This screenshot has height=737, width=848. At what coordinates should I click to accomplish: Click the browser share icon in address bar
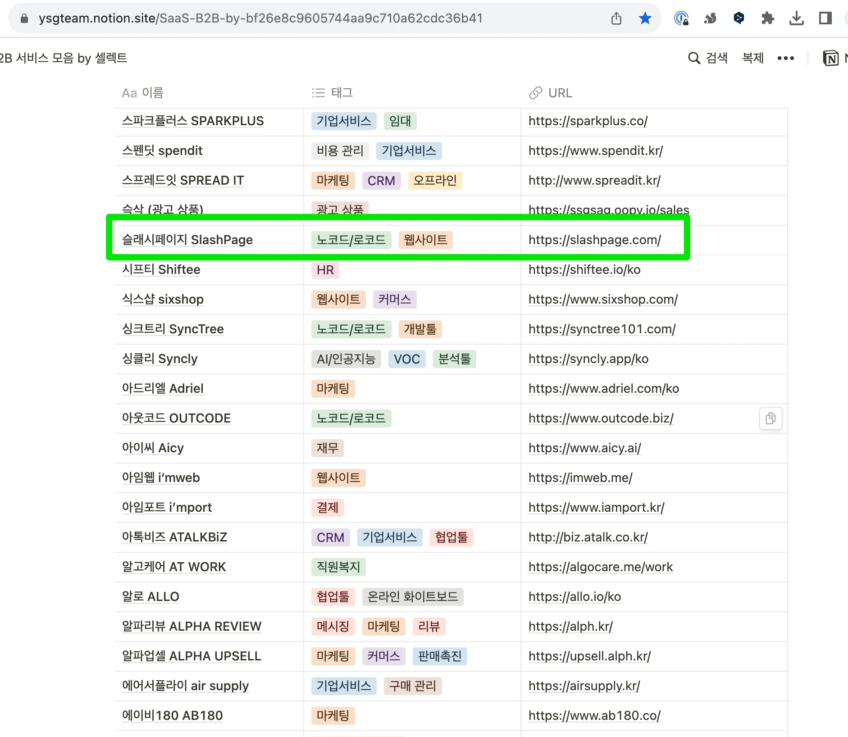click(616, 18)
